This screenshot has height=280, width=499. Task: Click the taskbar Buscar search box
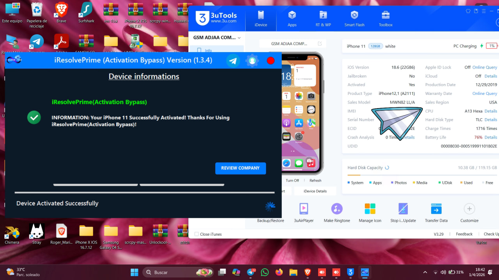point(178,272)
